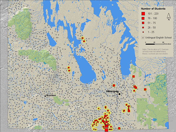Click the 51 - 75 legend square
176x132 pixels.
pyautogui.click(x=143, y=23)
